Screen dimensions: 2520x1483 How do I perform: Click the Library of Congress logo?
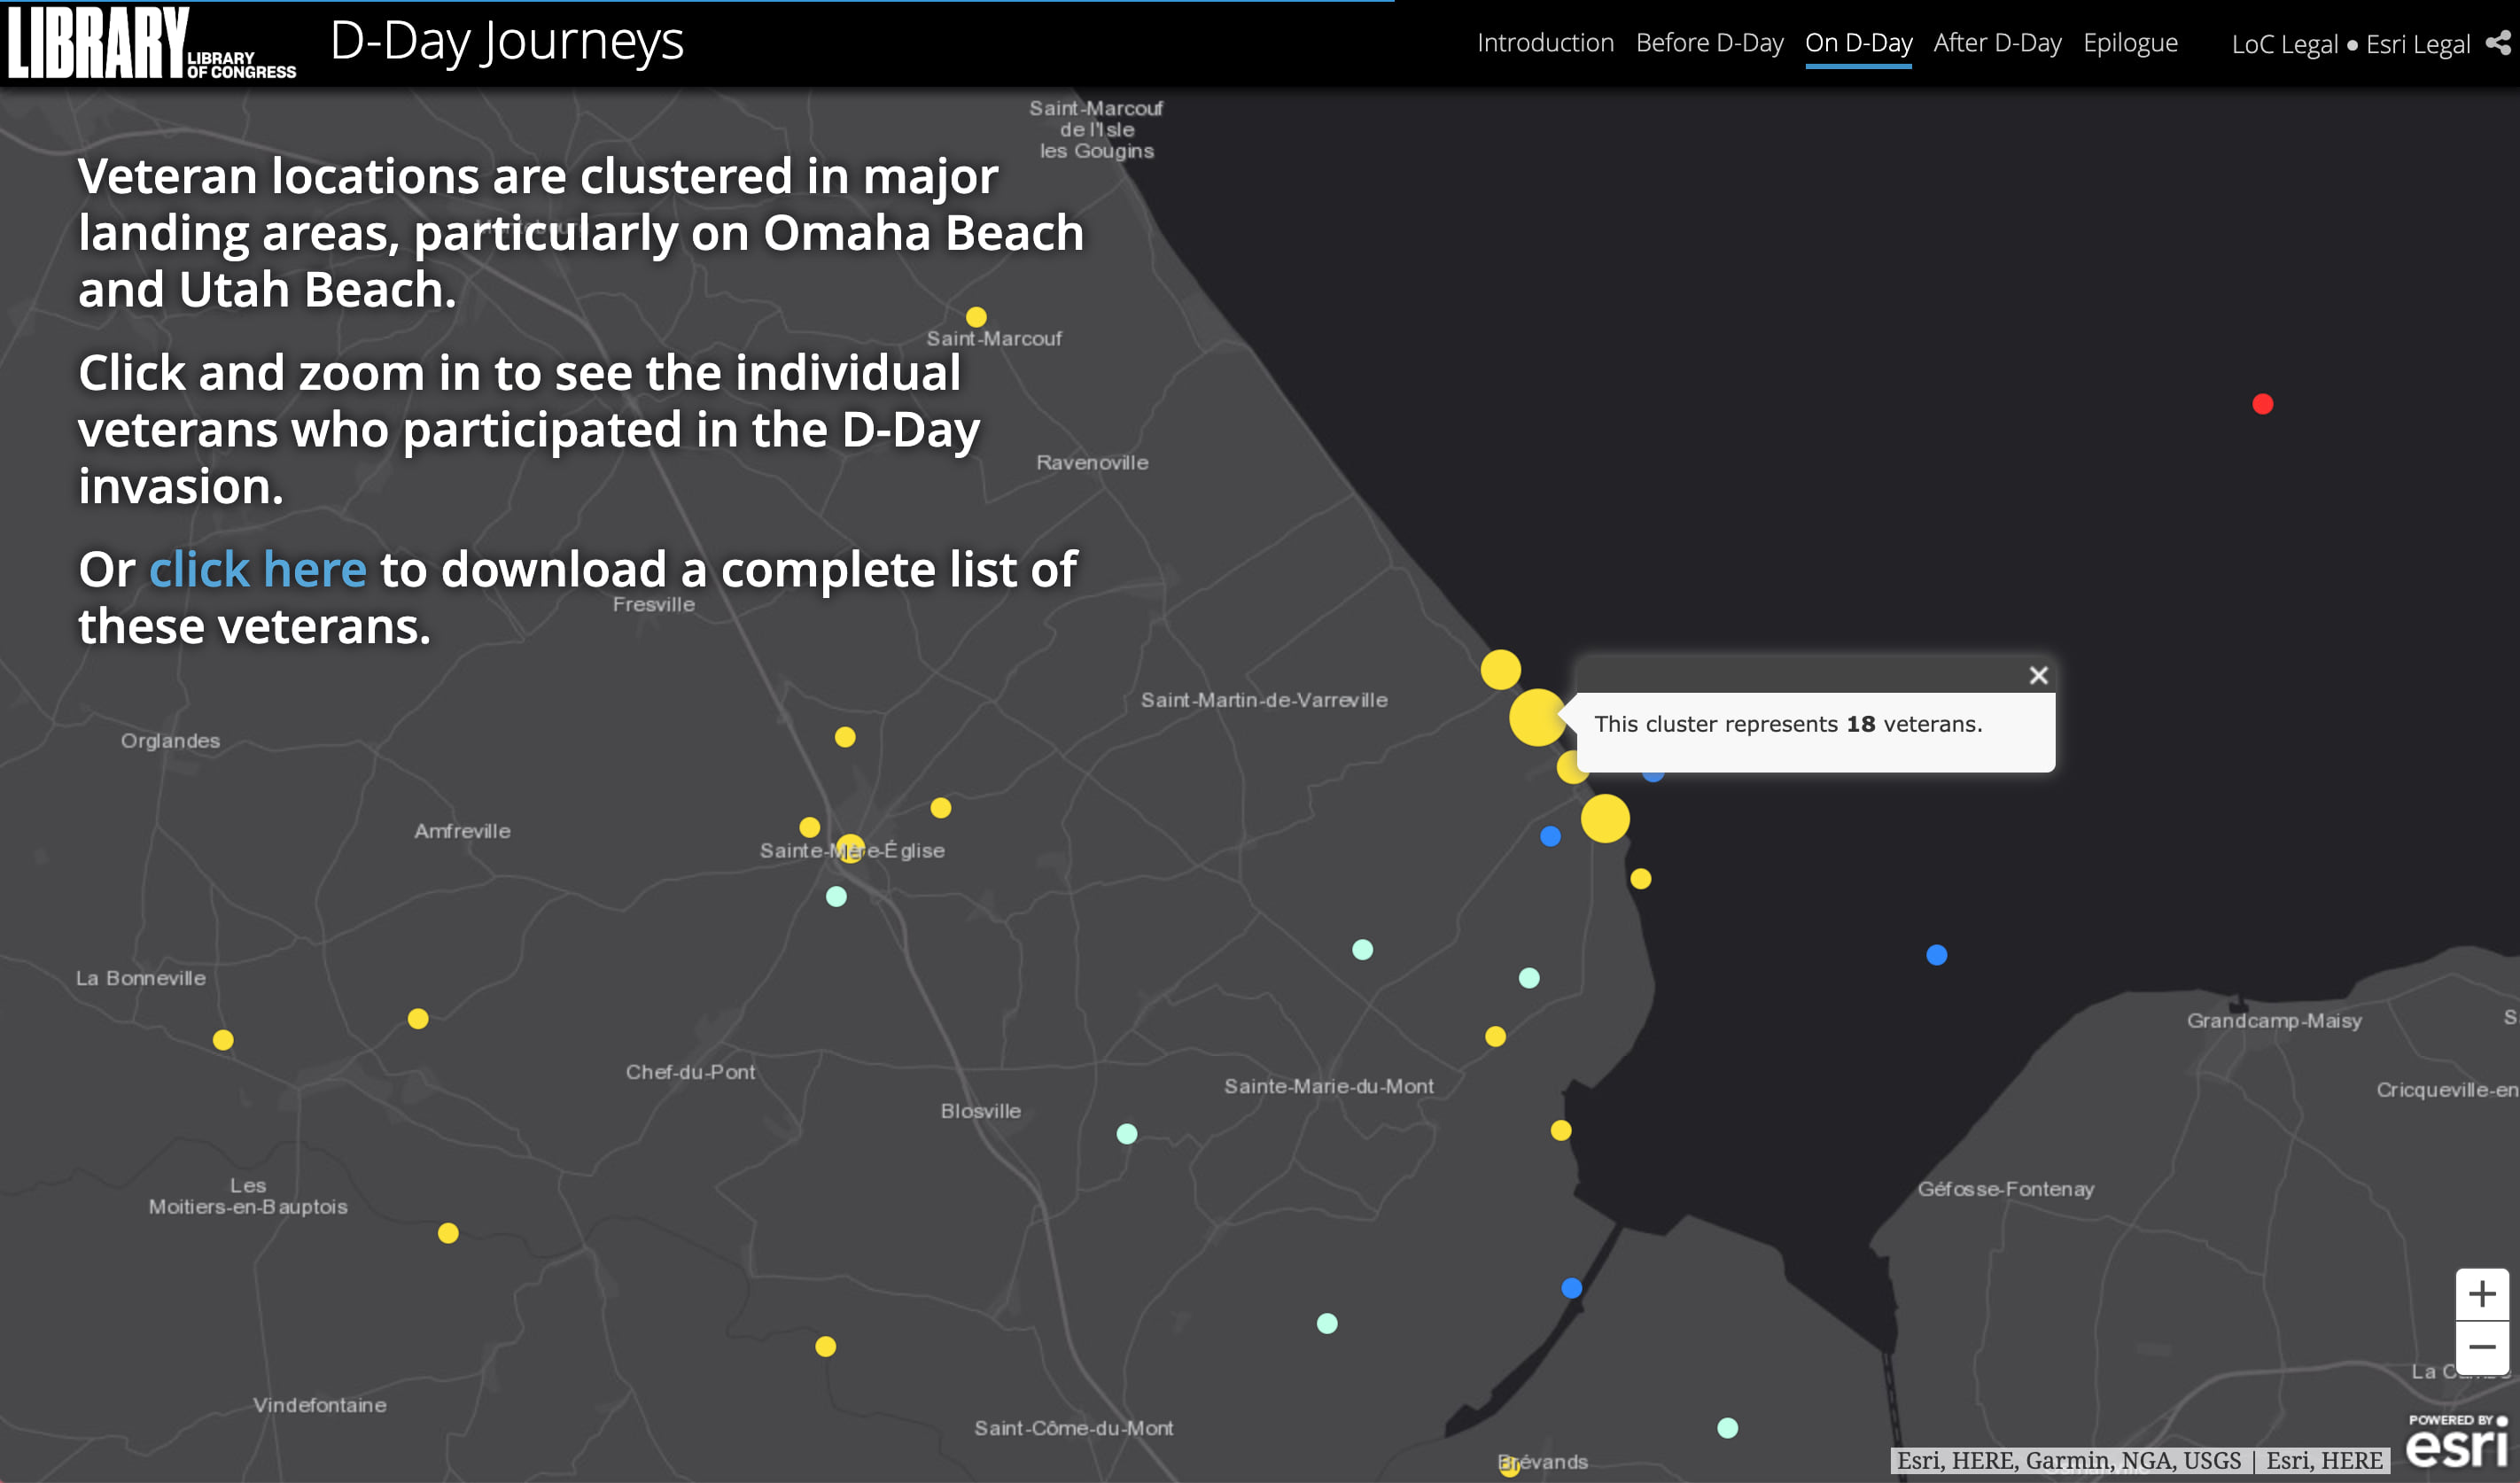tap(150, 43)
